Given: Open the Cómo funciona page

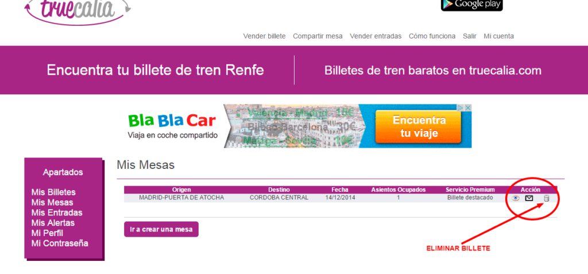Looking at the screenshot, I should pos(432,36).
